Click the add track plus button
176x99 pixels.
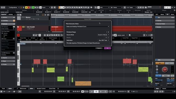(18, 15)
